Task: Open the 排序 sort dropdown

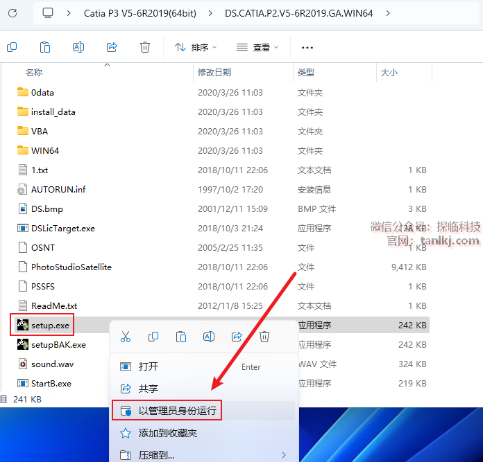Action: point(196,47)
